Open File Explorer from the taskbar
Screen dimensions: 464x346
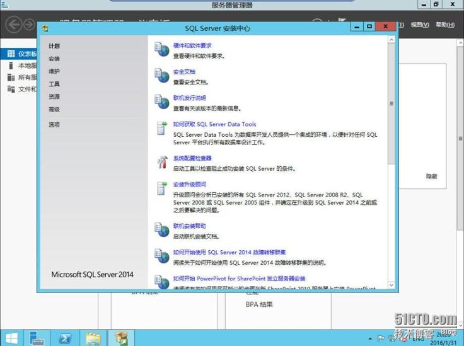tap(93, 338)
